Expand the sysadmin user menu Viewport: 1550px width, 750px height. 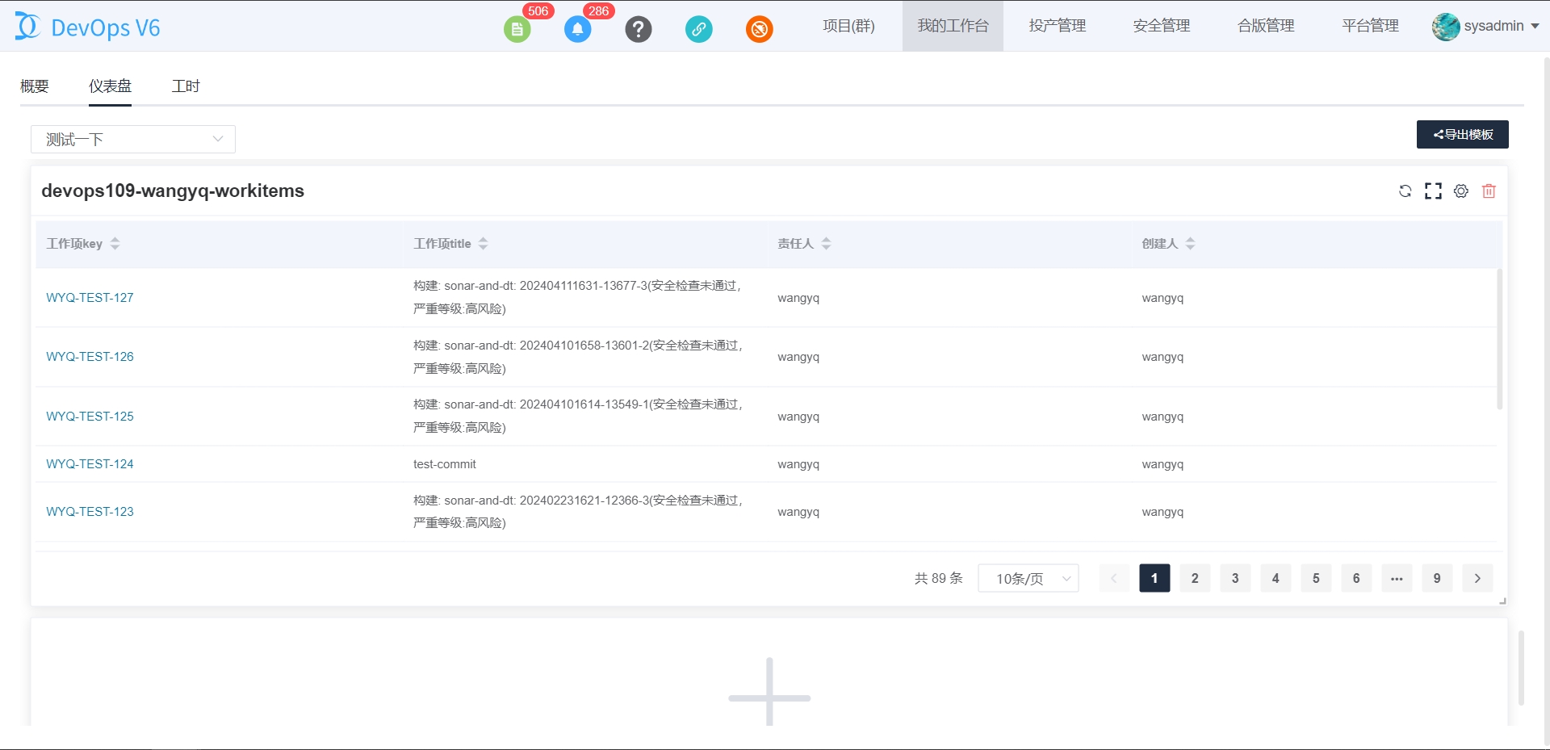(x=1485, y=26)
